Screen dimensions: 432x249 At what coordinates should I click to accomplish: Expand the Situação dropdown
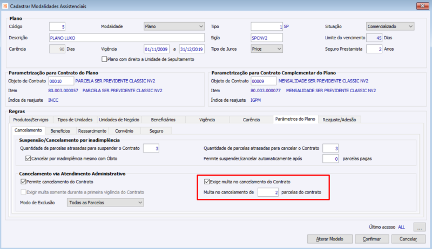(x=390, y=26)
